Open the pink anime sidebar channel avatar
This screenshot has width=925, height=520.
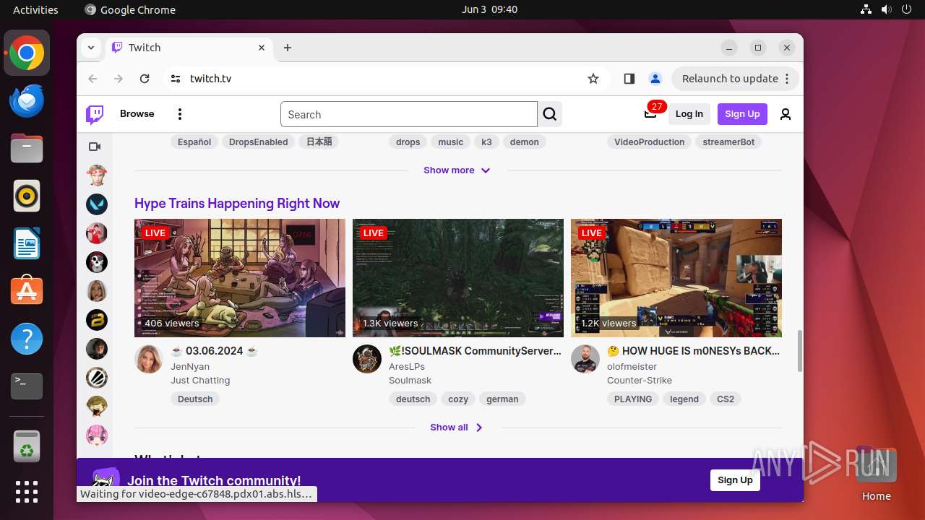(97, 435)
